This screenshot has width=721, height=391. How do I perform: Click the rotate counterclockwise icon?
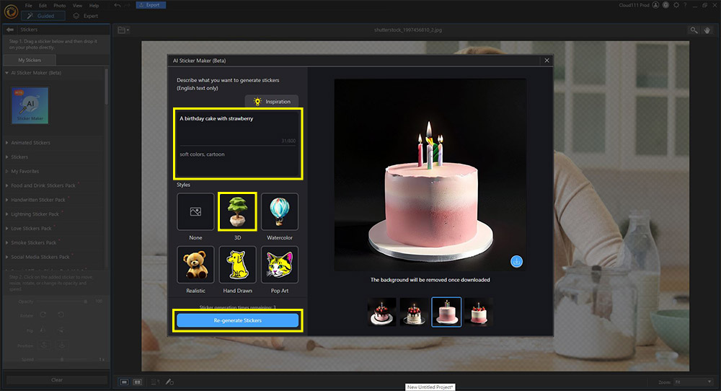[x=61, y=315]
